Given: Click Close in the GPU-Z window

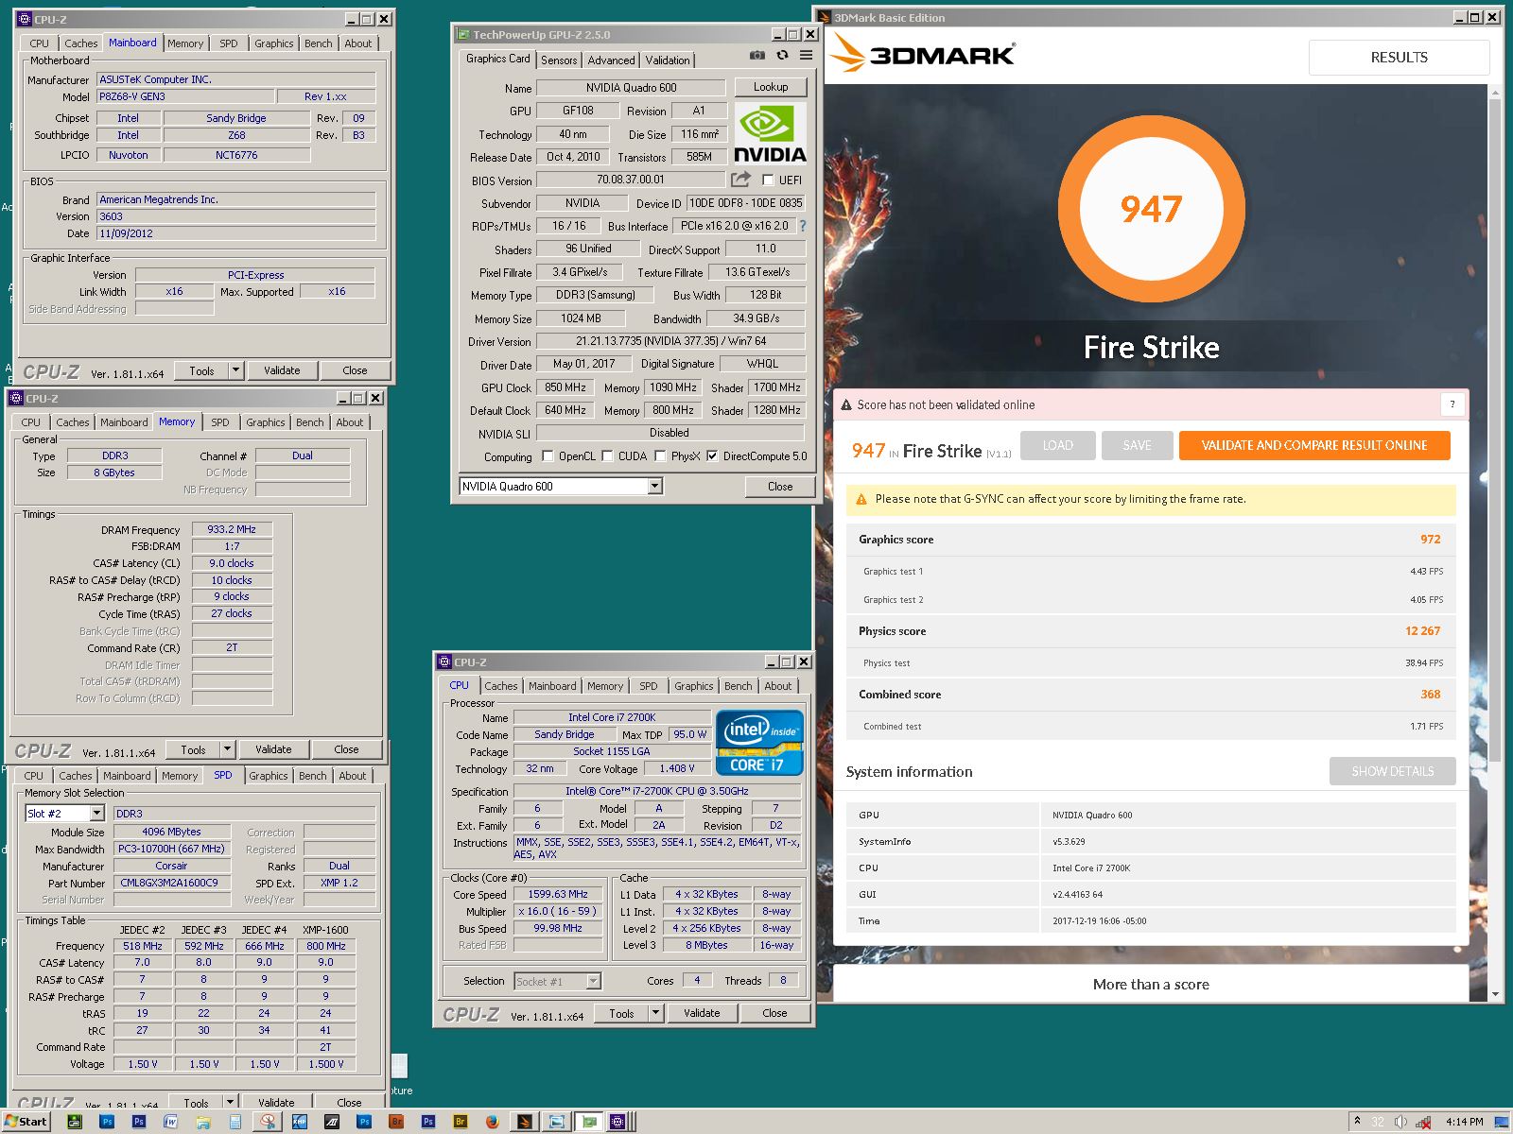Looking at the screenshot, I should point(780,486).
